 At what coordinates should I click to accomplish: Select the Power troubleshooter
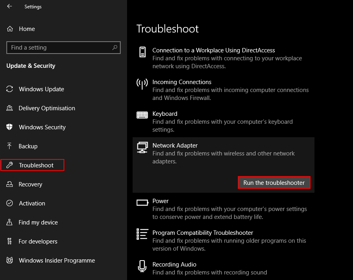click(x=160, y=201)
